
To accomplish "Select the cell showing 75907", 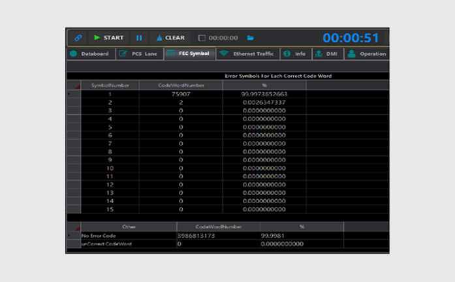I will click(x=181, y=94).
